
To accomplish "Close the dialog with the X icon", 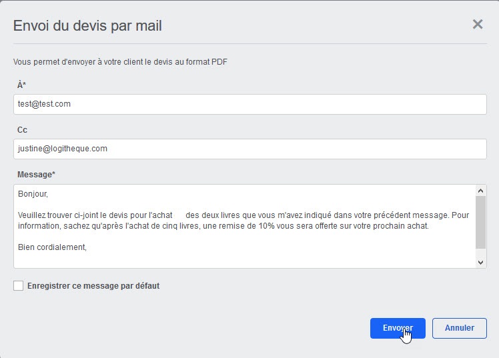I will [478, 25].
